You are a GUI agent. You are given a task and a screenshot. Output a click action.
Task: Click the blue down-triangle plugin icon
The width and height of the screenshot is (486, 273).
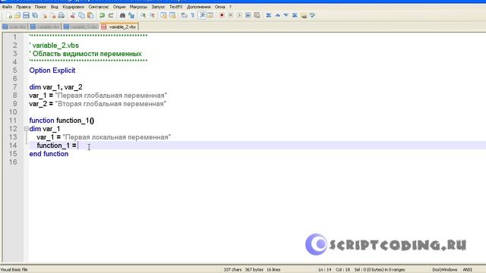point(286,15)
